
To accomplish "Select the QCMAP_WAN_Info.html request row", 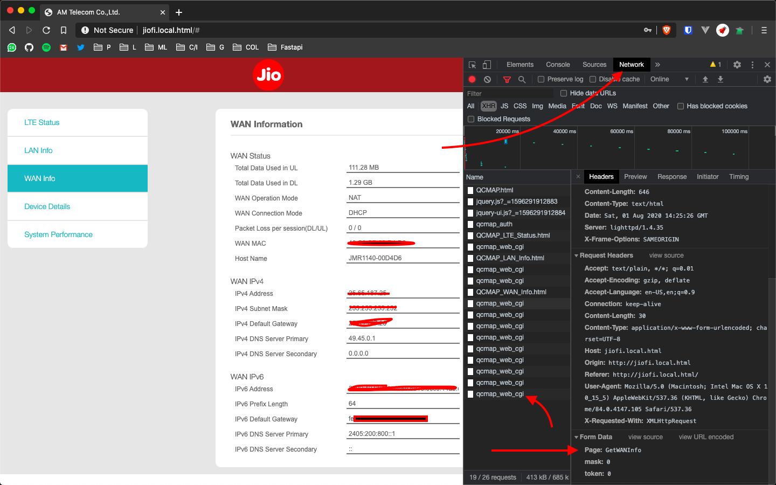I will 517,292.
